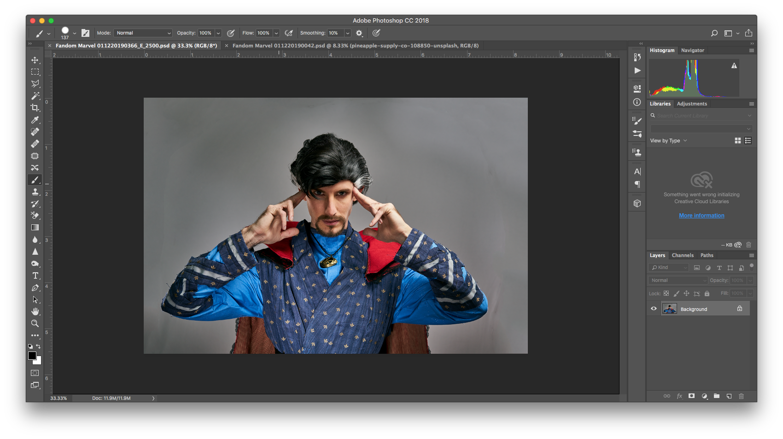Click the Background layer thumbnail

coord(669,309)
